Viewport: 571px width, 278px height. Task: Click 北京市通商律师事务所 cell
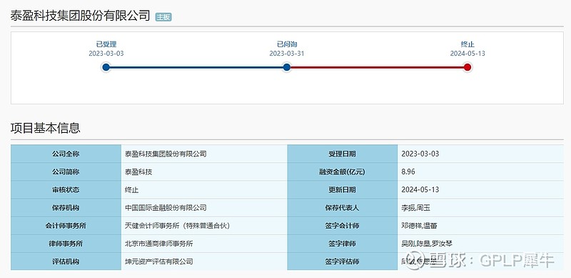204,244
